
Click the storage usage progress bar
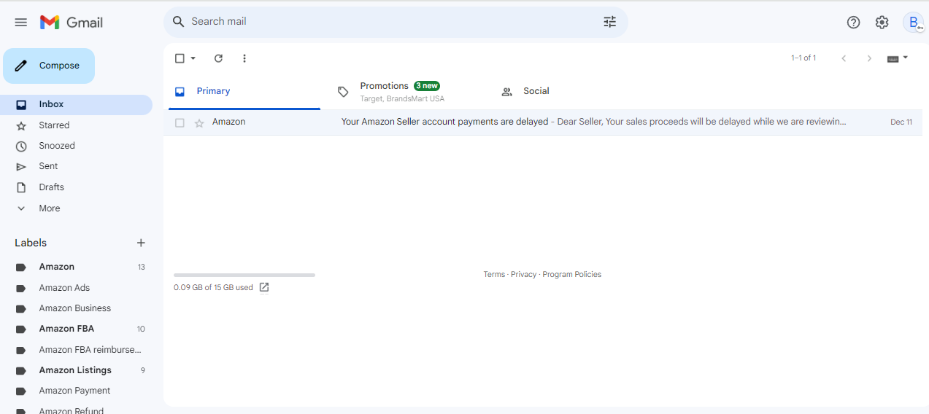(244, 275)
